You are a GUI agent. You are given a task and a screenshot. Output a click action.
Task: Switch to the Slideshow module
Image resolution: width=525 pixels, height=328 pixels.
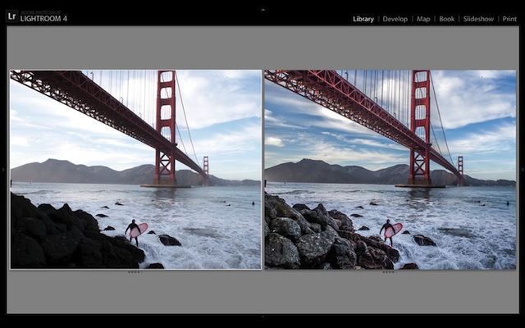tap(478, 19)
